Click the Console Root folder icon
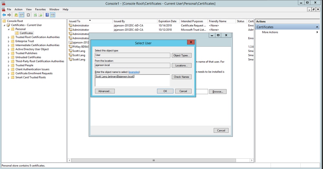 (4, 21)
